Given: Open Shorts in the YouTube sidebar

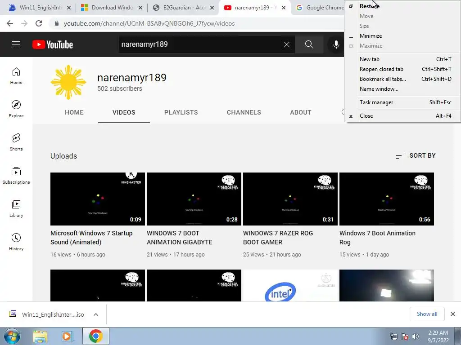Looking at the screenshot, I should pos(16,142).
